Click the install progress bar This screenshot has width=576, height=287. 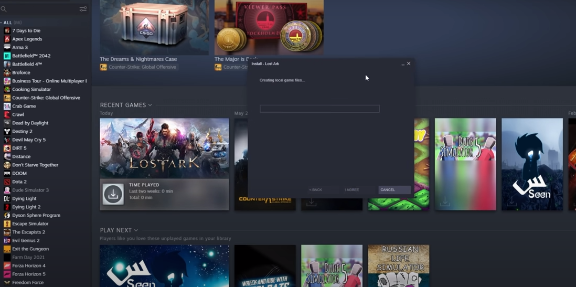[319, 109]
